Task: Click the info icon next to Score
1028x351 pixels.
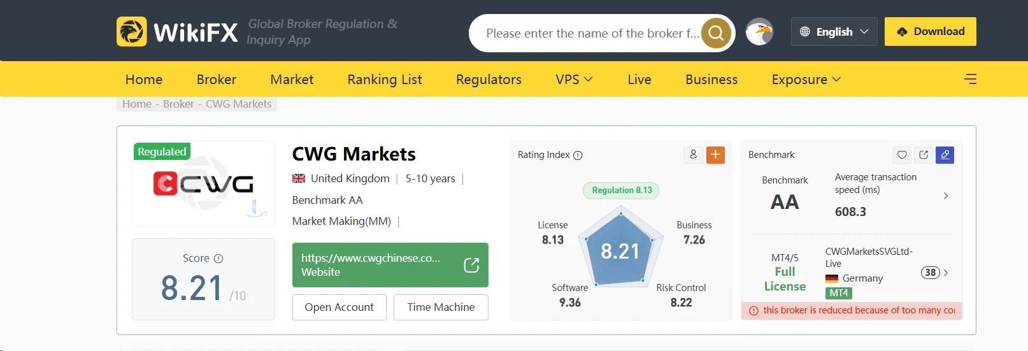Action: click(x=218, y=259)
